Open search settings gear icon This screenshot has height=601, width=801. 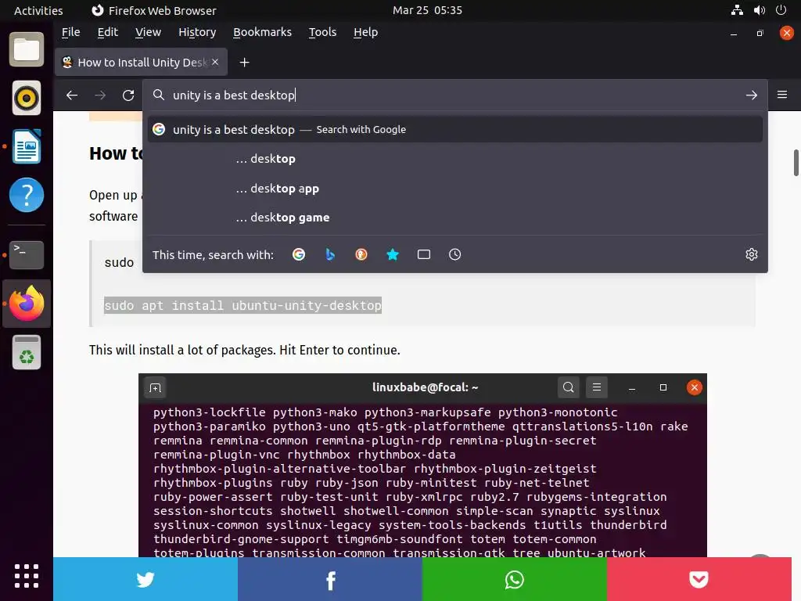(752, 254)
